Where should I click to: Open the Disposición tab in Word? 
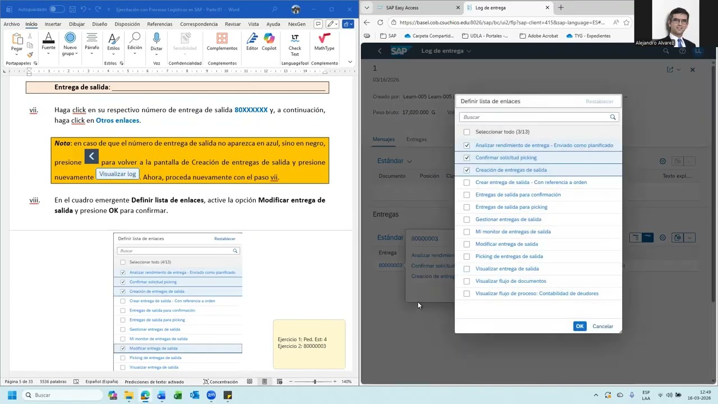pyautogui.click(x=127, y=24)
